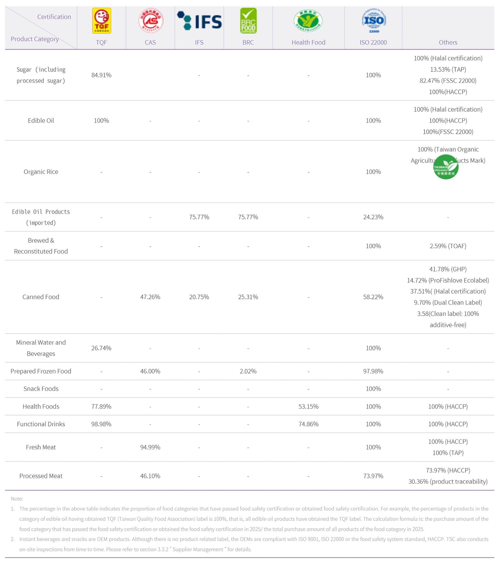Screen dimensions: 499x563
Task: Click imported oil IFS value 75.77%
Action: pos(199,217)
